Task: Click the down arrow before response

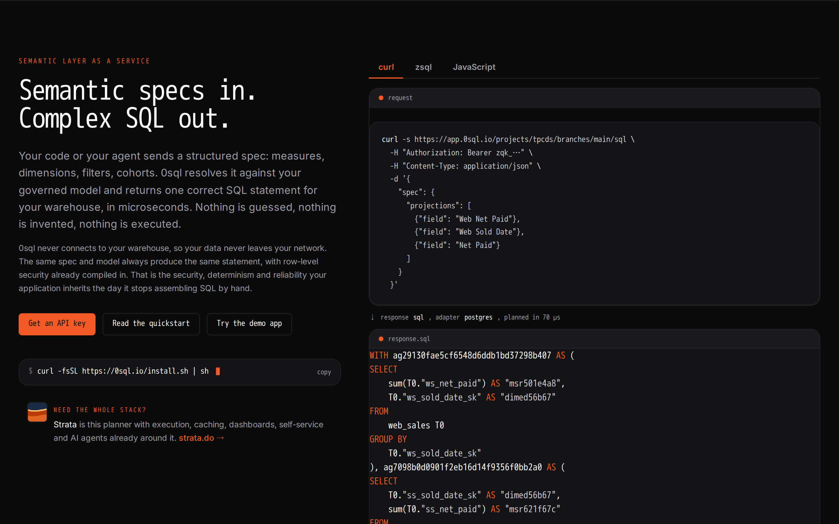Action: pos(373,317)
